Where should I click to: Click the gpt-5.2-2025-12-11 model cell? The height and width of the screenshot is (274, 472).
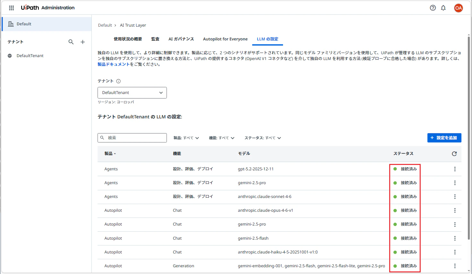click(x=256, y=169)
